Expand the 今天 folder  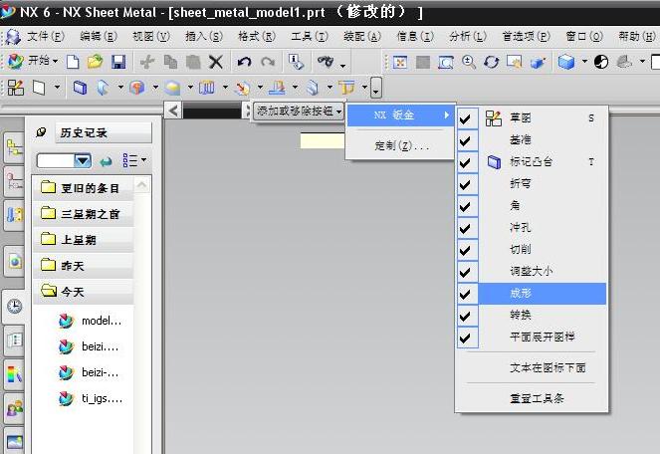84,291
